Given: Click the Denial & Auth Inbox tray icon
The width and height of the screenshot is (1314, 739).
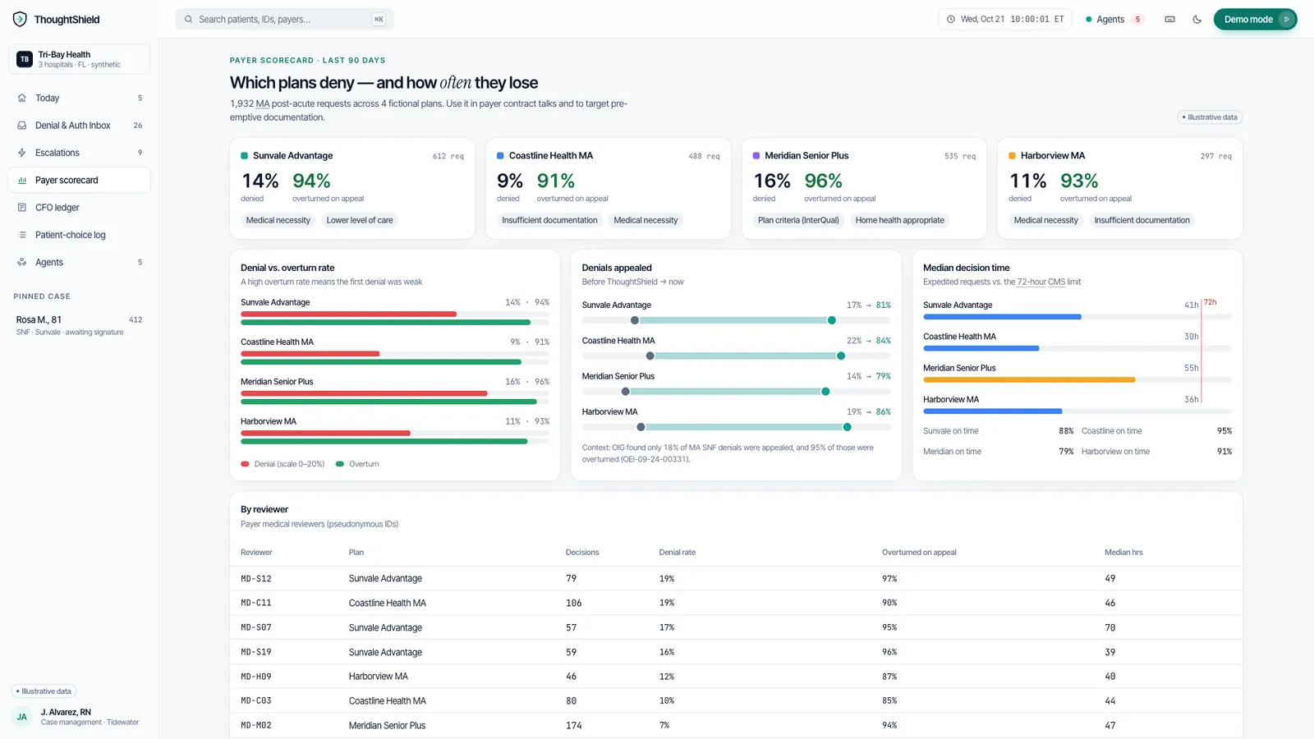Looking at the screenshot, I should [x=22, y=126].
